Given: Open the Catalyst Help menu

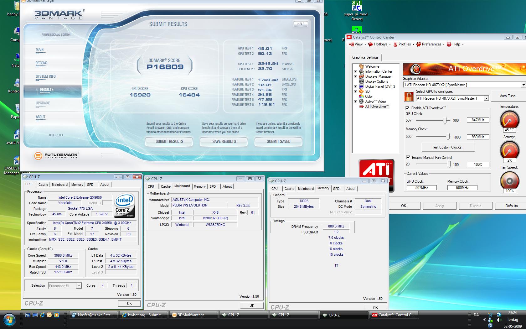Looking at the screenshot, I should tap(455, 44).
